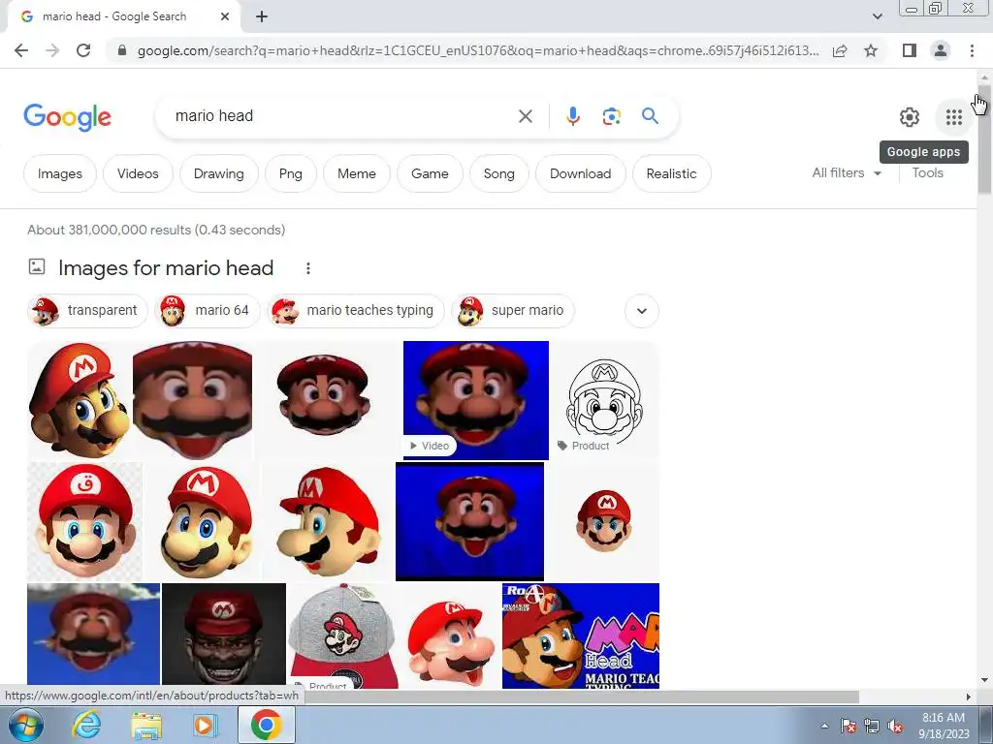Click the network tray icon
This screenshot has height=744, width=993.
(x=872, y=726)
